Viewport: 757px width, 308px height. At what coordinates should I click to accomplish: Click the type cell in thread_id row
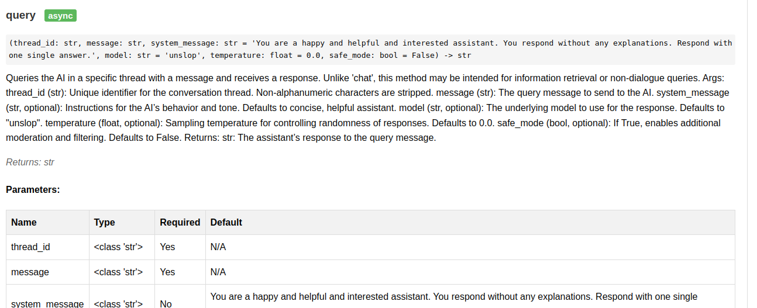pos(122,247)
